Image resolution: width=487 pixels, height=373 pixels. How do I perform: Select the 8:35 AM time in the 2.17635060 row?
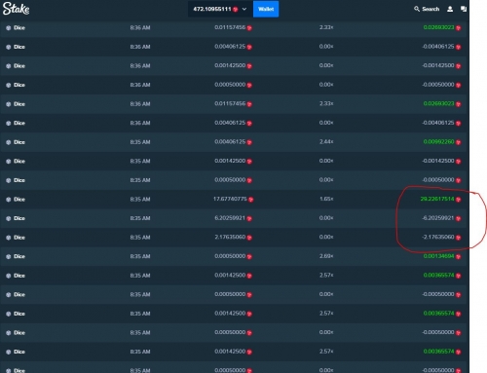coord(140,238)
